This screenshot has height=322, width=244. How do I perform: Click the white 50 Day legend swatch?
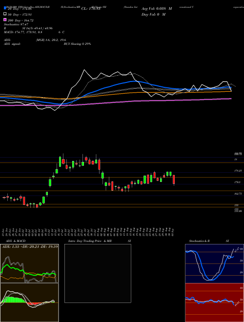point(5,14)
